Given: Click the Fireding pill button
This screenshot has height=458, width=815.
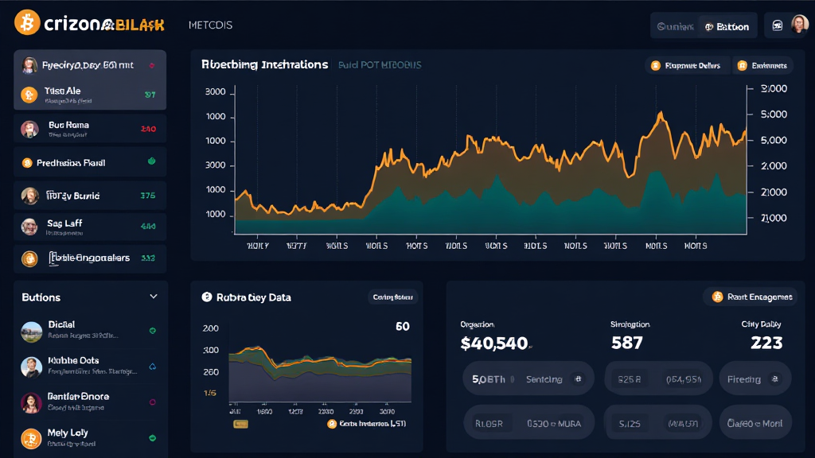Looking at the screenshot, I should 755,379.
